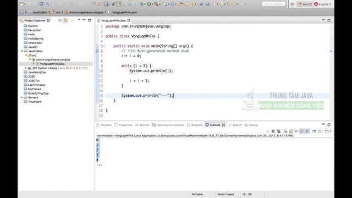This screenshot has width=352, height=198.
Task: Open the Snippets tab
Action: coord(195,125)
